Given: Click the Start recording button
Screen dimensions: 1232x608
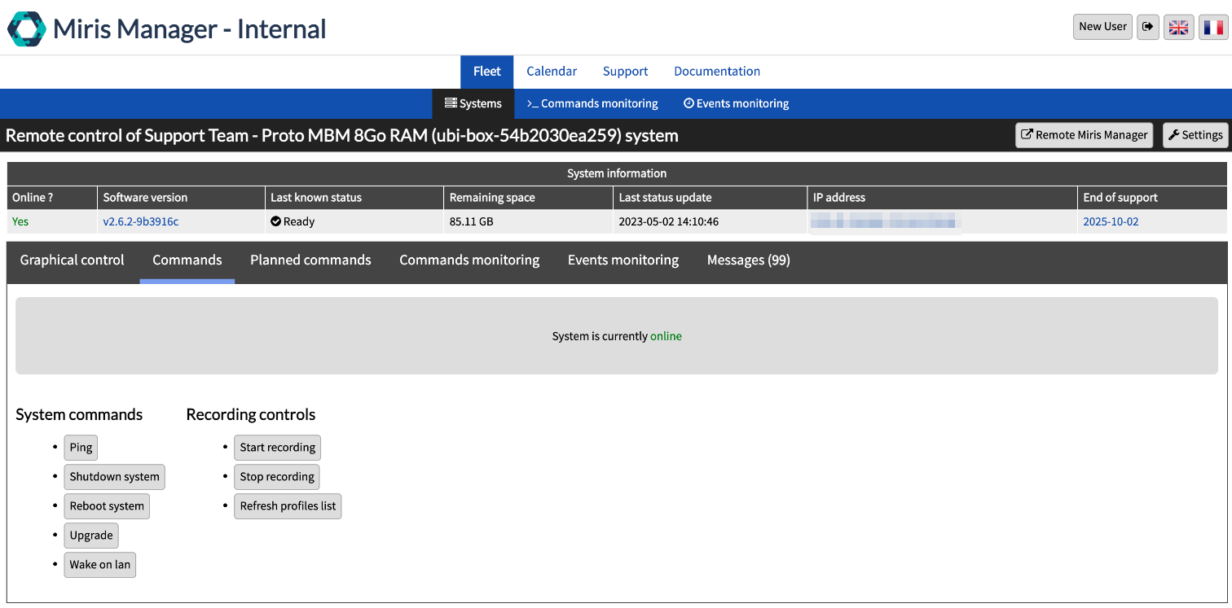Looking at the screenshot, I should 278,448.
